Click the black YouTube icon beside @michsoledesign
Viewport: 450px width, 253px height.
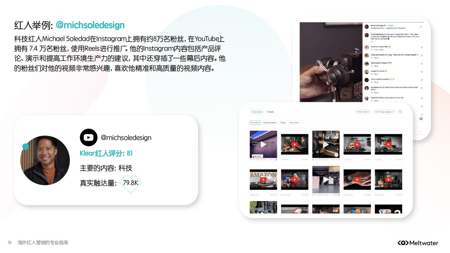click(x=88, y=137)
